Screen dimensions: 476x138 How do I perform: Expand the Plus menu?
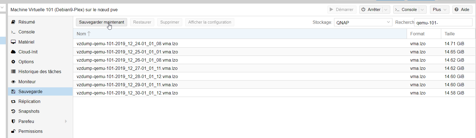[x=440, y=10]
